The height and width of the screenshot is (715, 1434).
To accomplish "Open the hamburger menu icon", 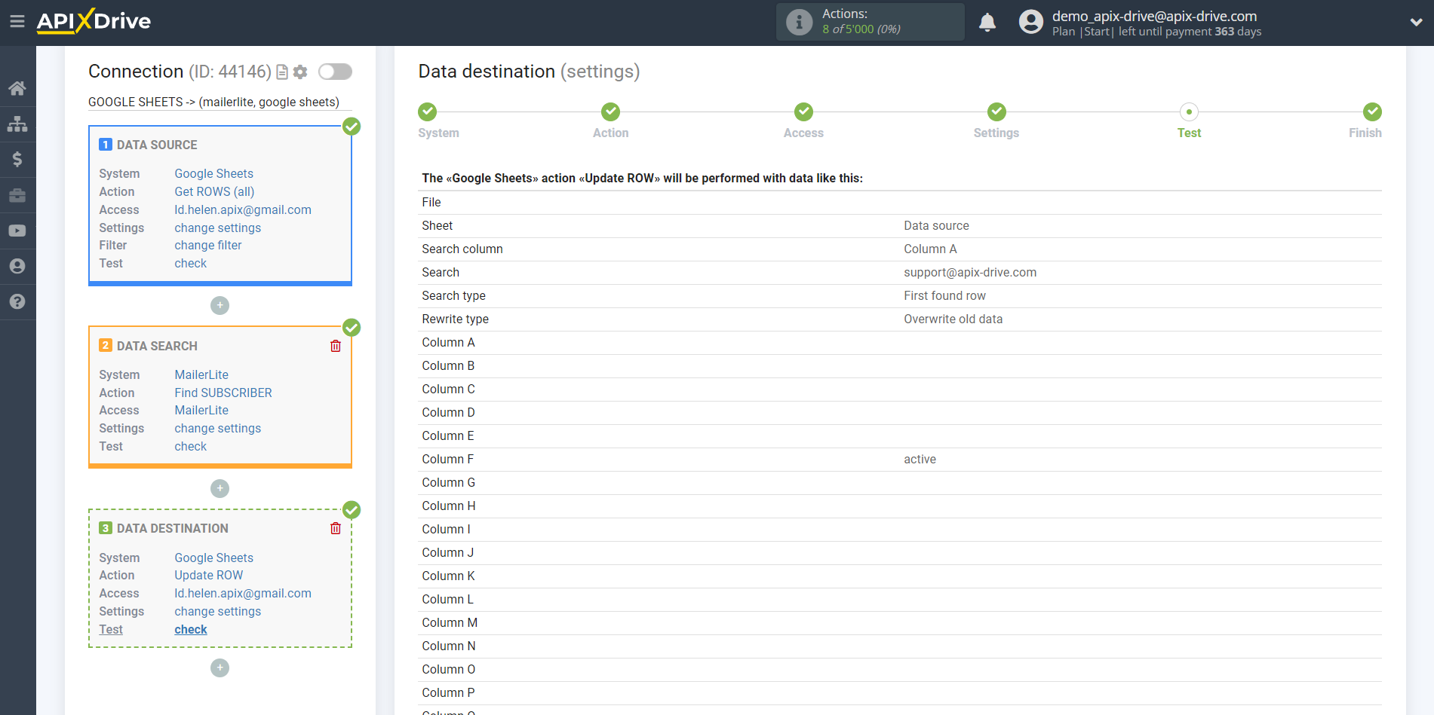I will [x=17, y=21].
